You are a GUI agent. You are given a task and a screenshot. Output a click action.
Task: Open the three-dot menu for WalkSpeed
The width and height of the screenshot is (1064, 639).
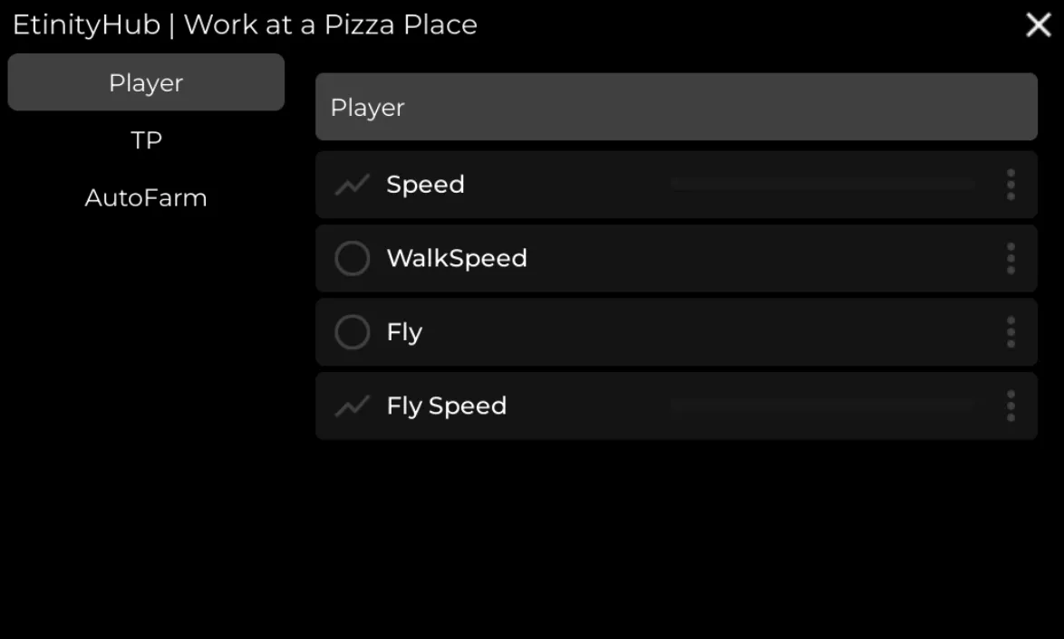1011,259
